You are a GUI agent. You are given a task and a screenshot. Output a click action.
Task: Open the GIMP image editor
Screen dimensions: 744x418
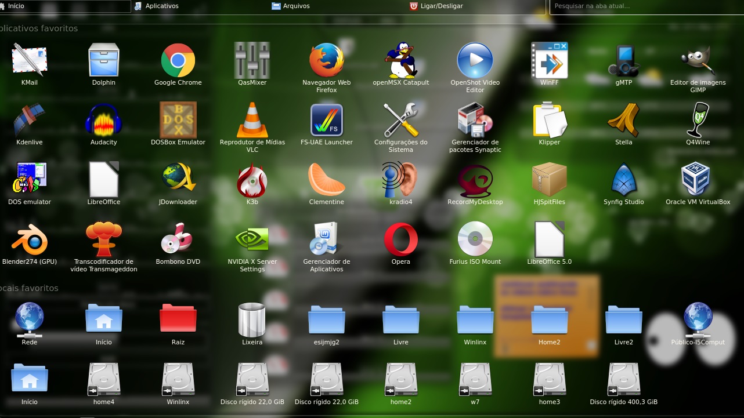(x=698, y=61)
